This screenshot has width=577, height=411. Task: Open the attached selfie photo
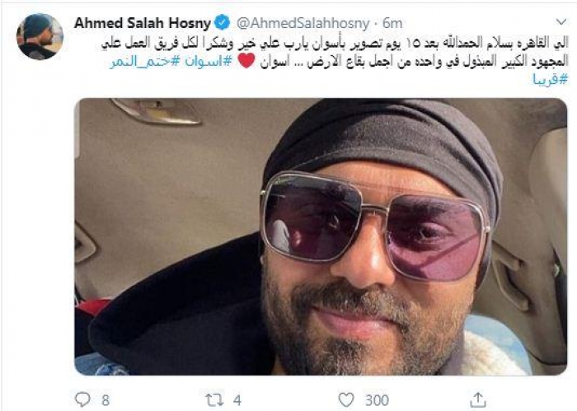tap(321, 236)
